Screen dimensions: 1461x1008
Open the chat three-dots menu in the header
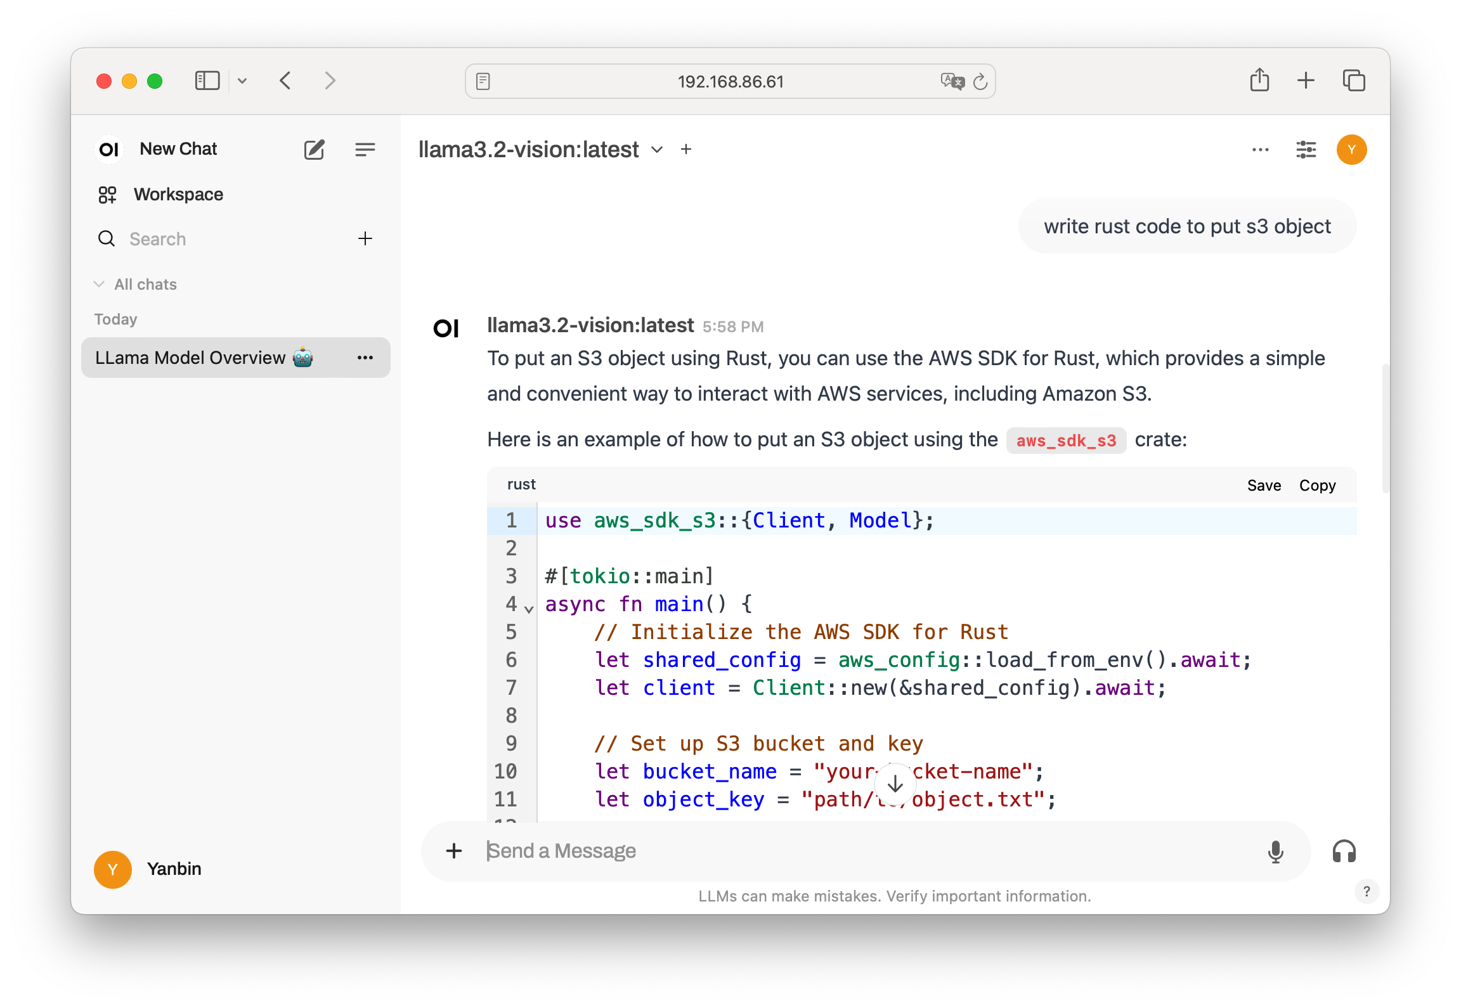pyautogui.click(x=1260, y=150)
